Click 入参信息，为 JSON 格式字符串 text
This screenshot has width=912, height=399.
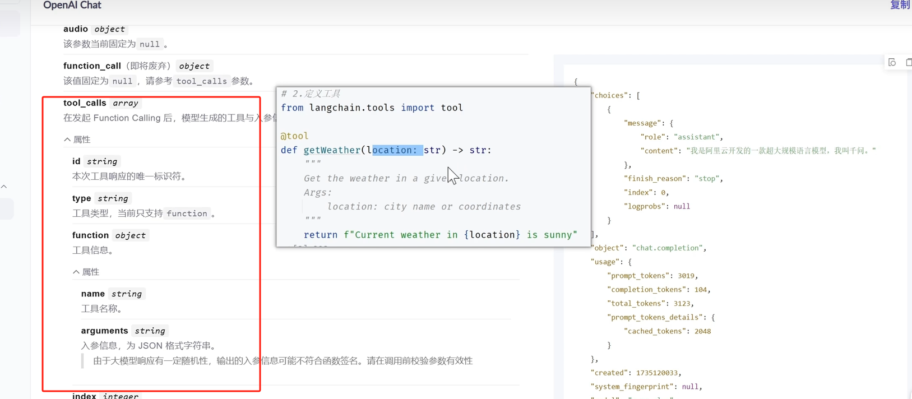(149, 346)
